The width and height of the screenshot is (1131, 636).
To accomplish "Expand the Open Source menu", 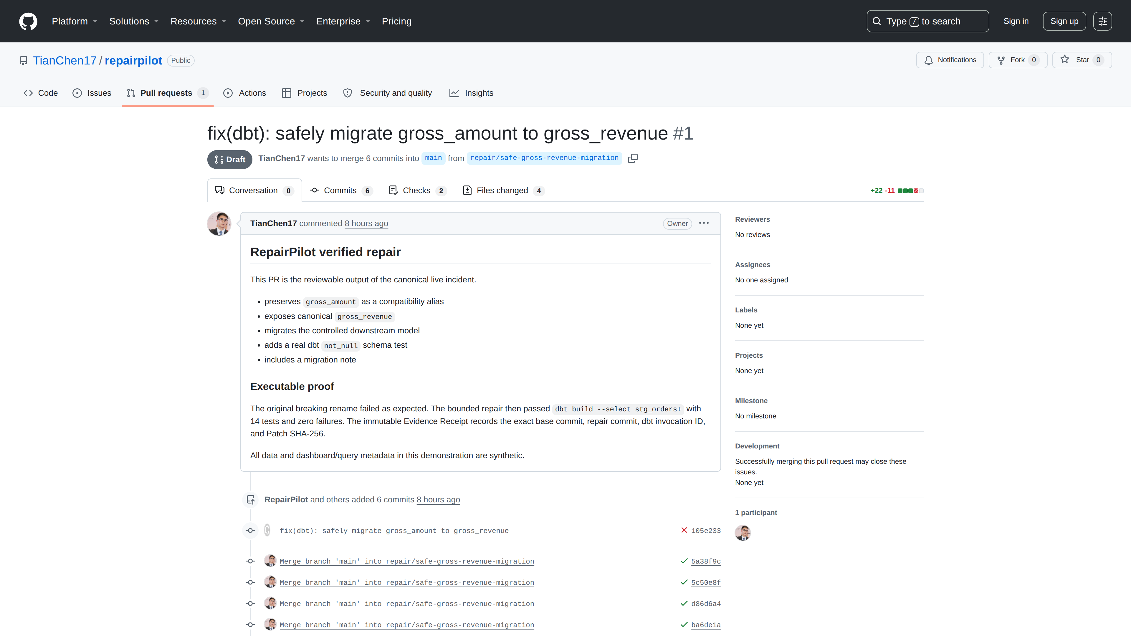I will [x=271, y=21].
